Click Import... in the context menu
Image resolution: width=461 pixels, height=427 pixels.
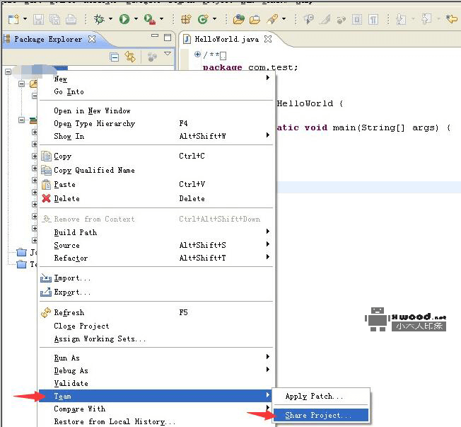pos(156,278)
